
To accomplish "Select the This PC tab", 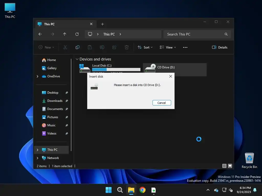I will tap(66, 24).
